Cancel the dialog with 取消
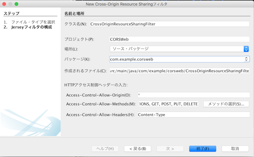The width and height of the screenshot is (254, 157). 235,148
